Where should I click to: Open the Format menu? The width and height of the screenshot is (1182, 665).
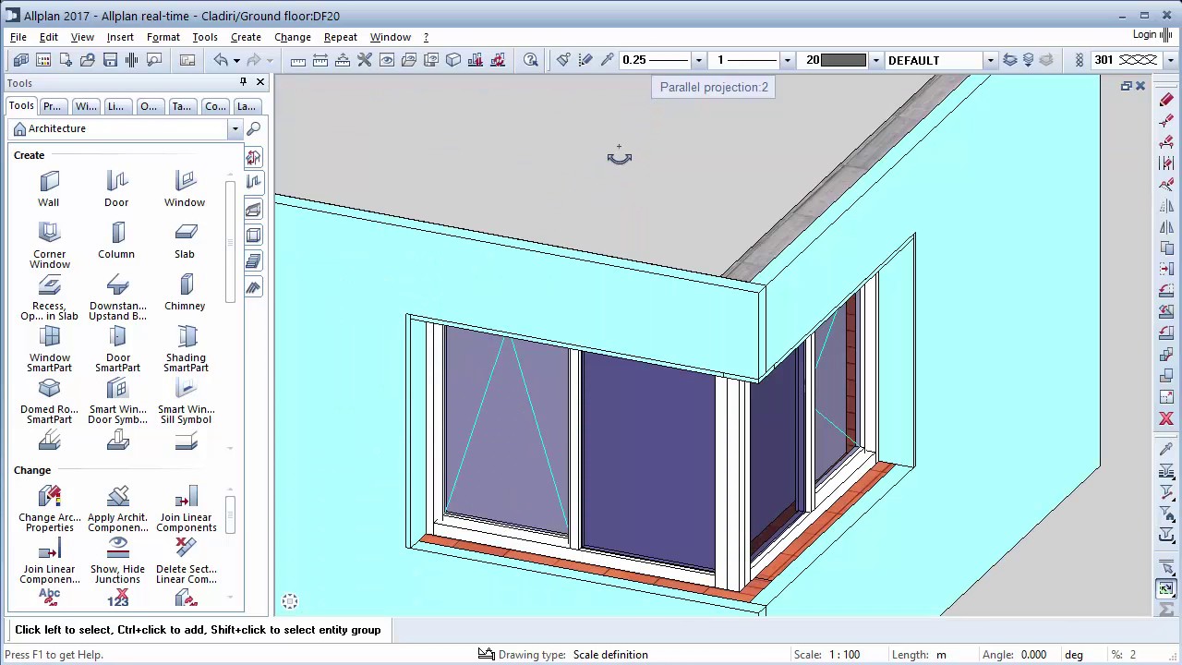(163, 37)
